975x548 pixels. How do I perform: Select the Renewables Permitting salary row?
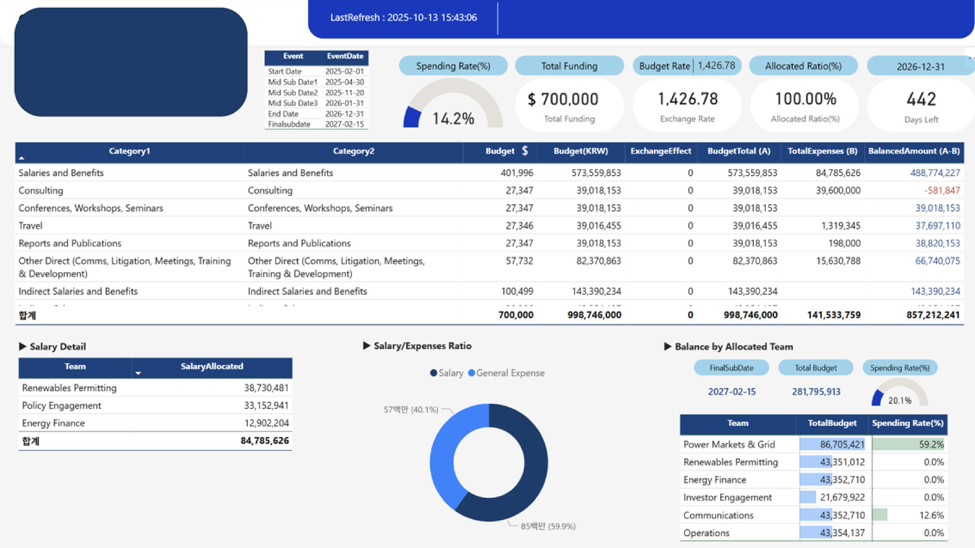70,388
